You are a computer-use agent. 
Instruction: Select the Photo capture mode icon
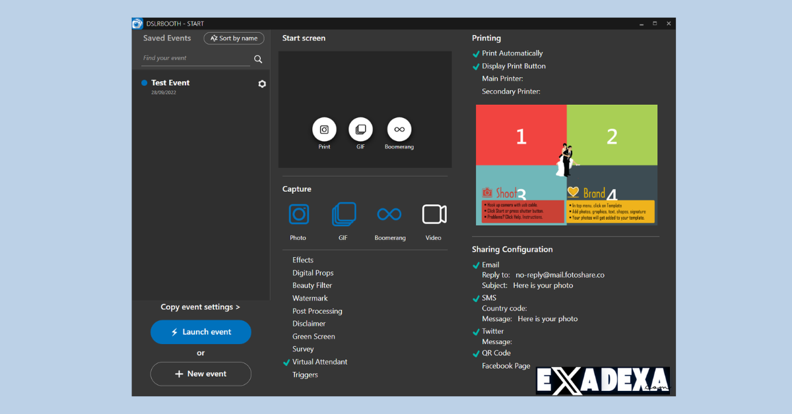298,214
